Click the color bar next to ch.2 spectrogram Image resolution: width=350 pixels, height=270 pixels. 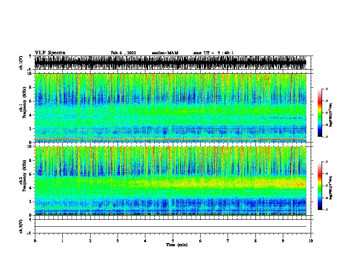pyautogui.click(x=320, y=186)
